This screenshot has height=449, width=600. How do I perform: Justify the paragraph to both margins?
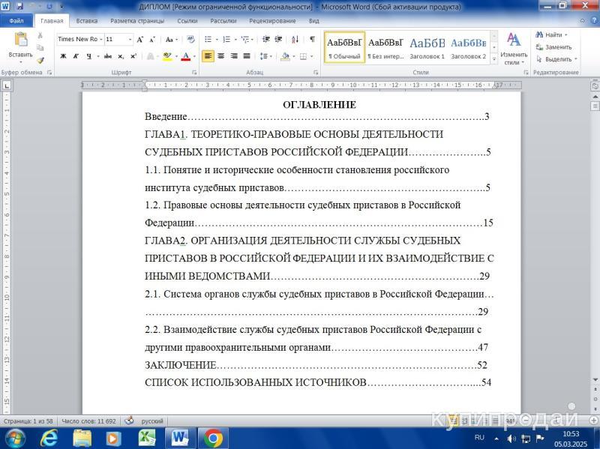tap(246, 56)
